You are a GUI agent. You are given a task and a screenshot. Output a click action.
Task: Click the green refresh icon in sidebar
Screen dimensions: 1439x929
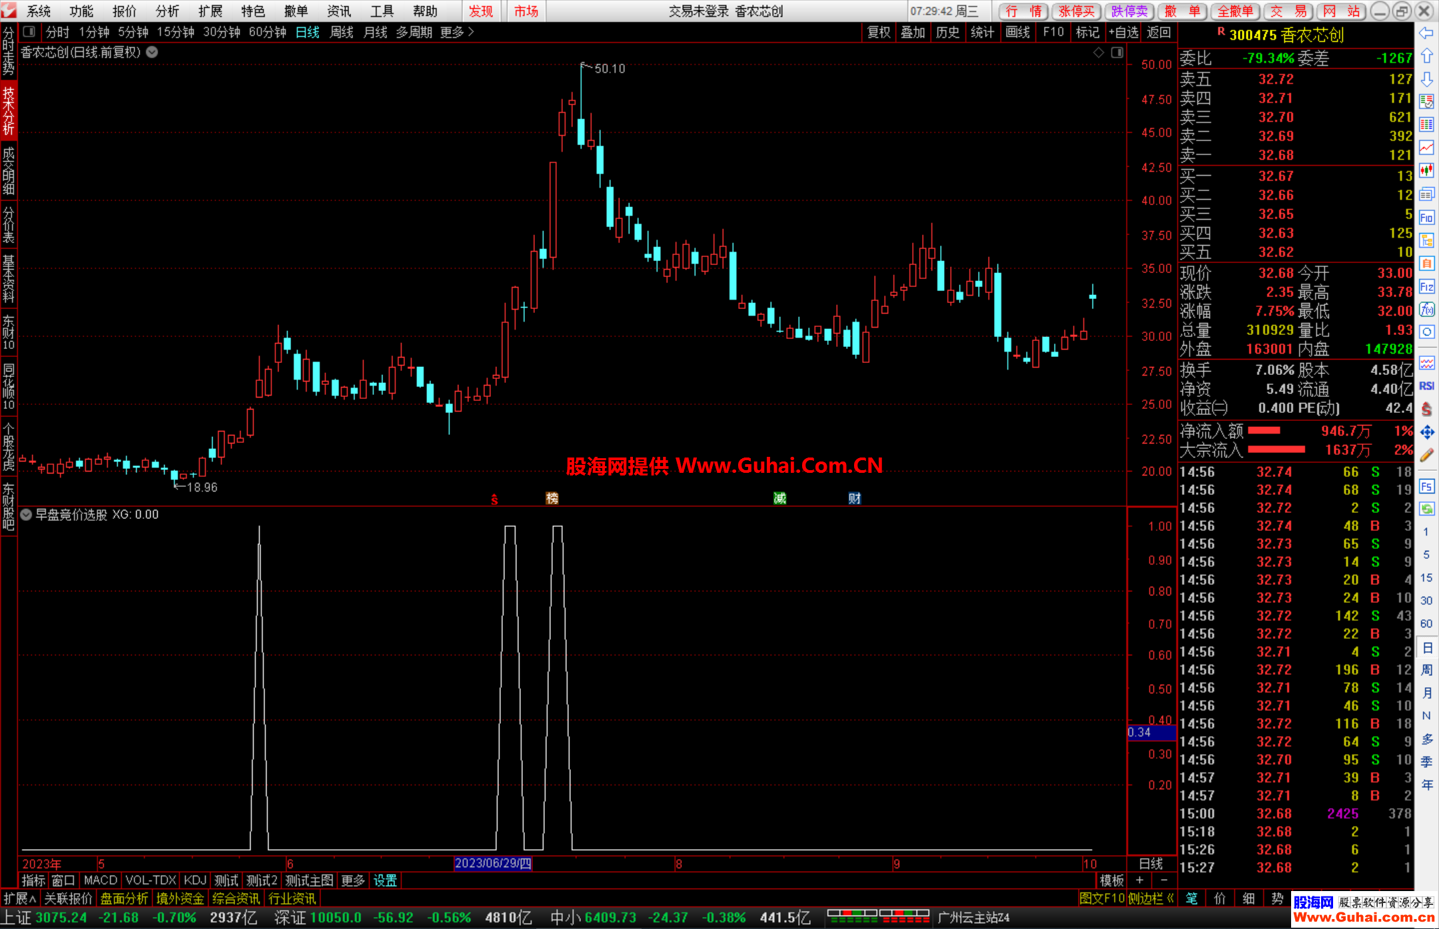(1426, 509)
